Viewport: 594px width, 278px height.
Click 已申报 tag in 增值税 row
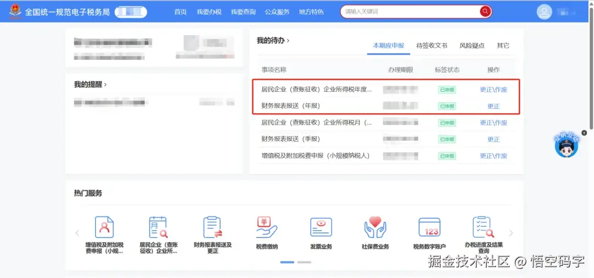447,156
